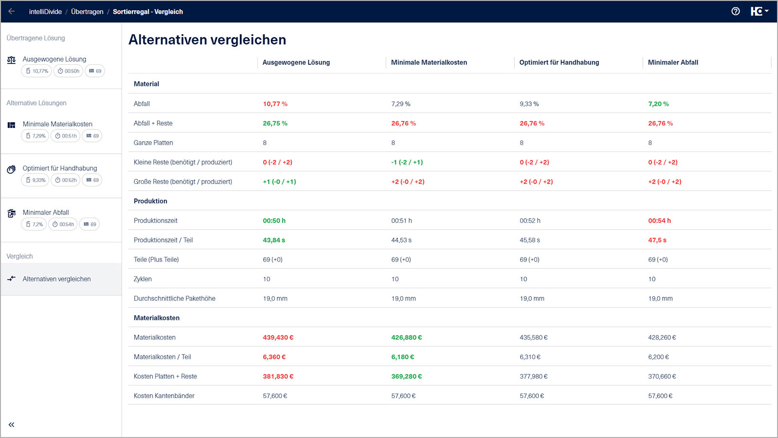This screenshot has height=438, width=778.
Task: Click the Optimiert für Handhabung hand icon
Action: (x=11, y=169)
